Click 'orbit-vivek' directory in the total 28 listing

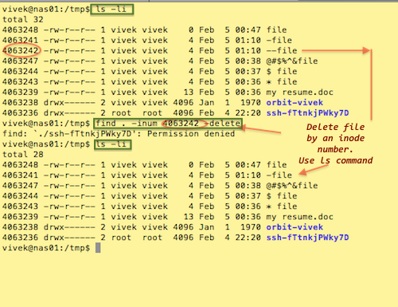click(x=295, y=227)
